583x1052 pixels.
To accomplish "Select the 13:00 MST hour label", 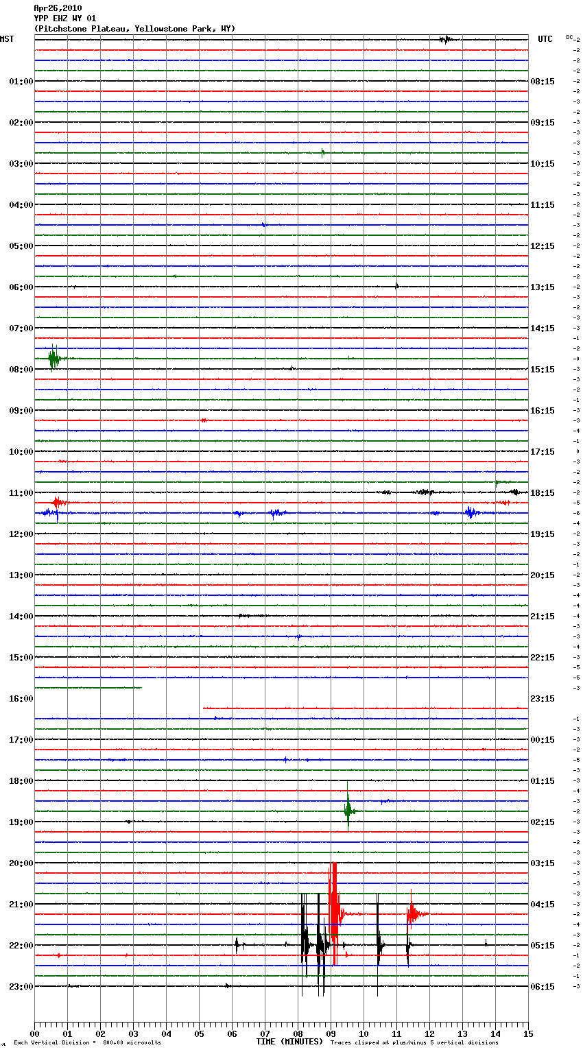I will [21, 575].
